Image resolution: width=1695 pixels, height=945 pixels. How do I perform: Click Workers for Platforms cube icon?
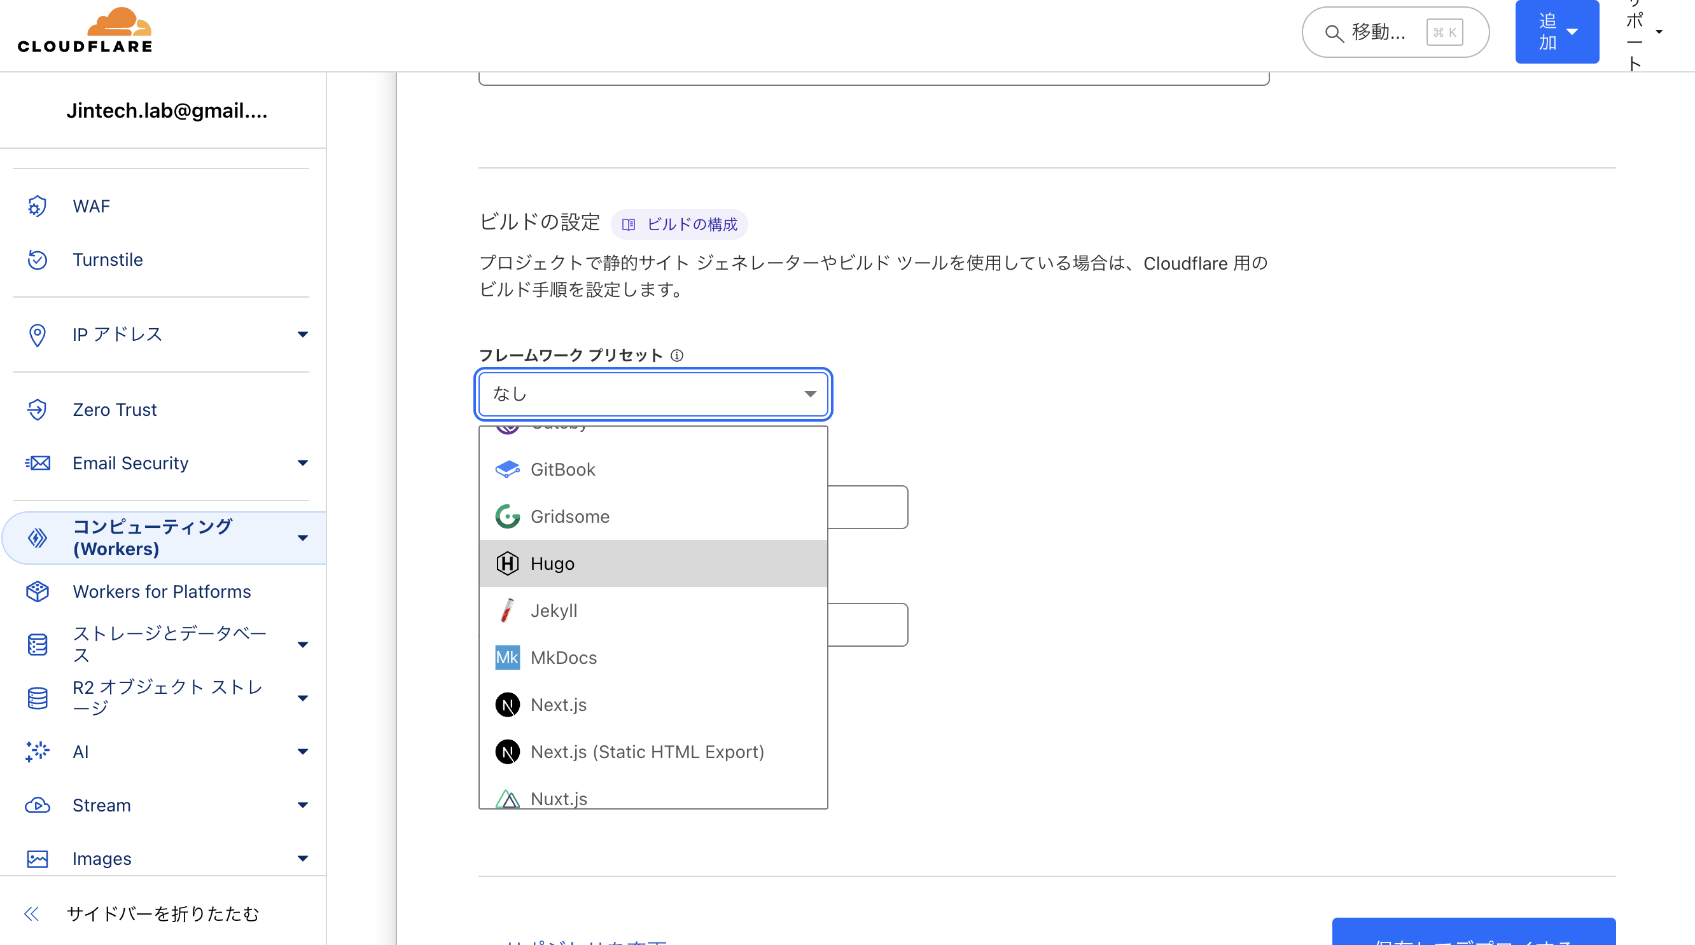(38, 591)
